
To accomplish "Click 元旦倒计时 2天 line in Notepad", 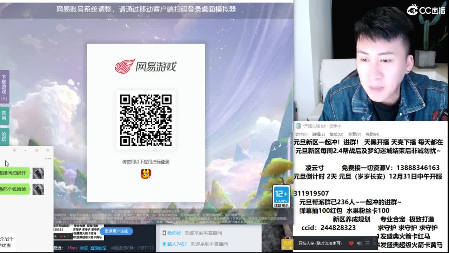I will coord(368,176).
